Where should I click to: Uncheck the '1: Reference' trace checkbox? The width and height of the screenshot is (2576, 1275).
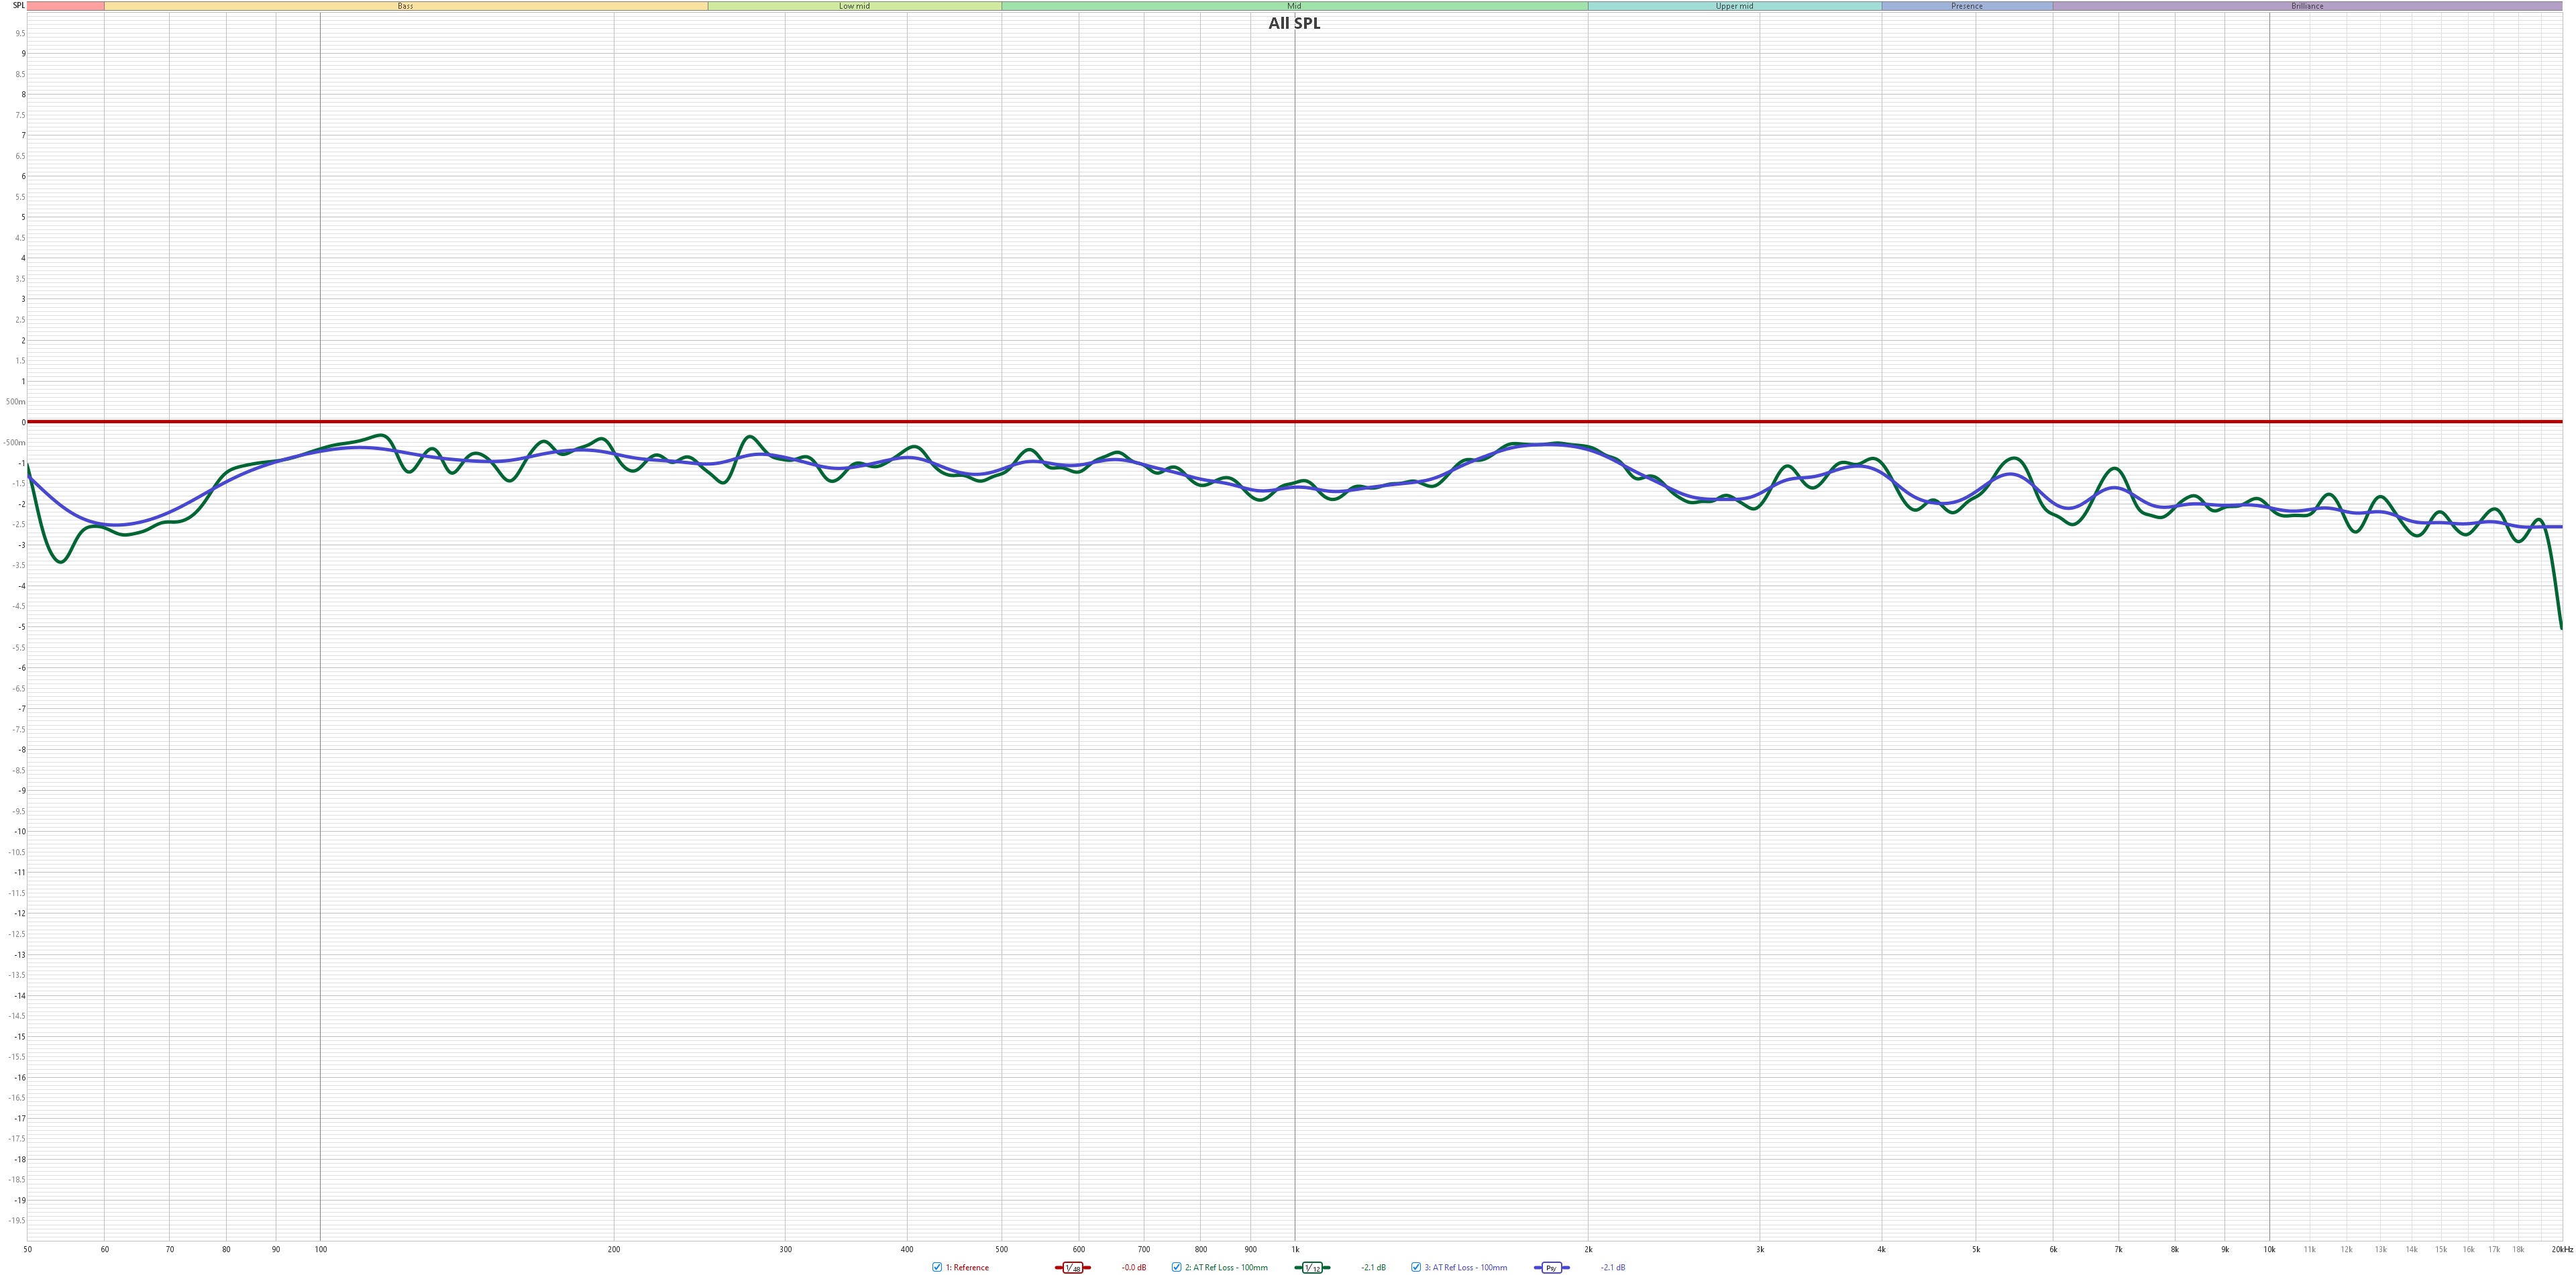pyautogui.click(x=937, y=1267)
